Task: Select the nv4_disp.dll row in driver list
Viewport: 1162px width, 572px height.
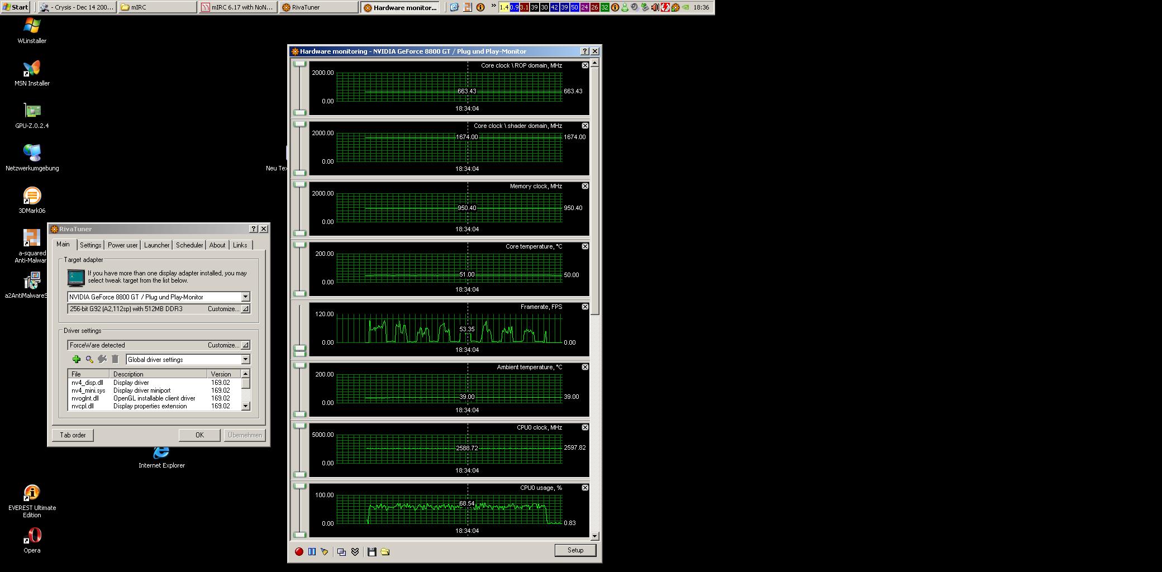Action: 154,383
